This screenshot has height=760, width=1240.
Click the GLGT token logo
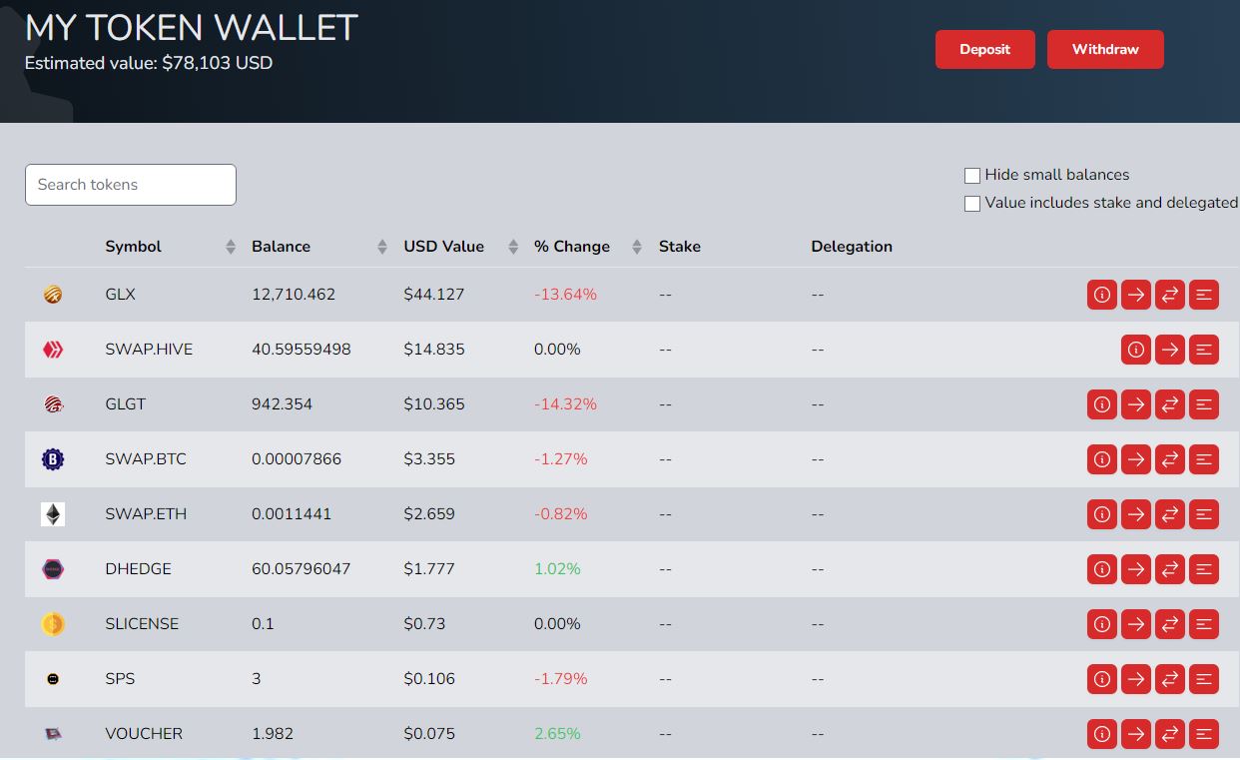[53, 404]
